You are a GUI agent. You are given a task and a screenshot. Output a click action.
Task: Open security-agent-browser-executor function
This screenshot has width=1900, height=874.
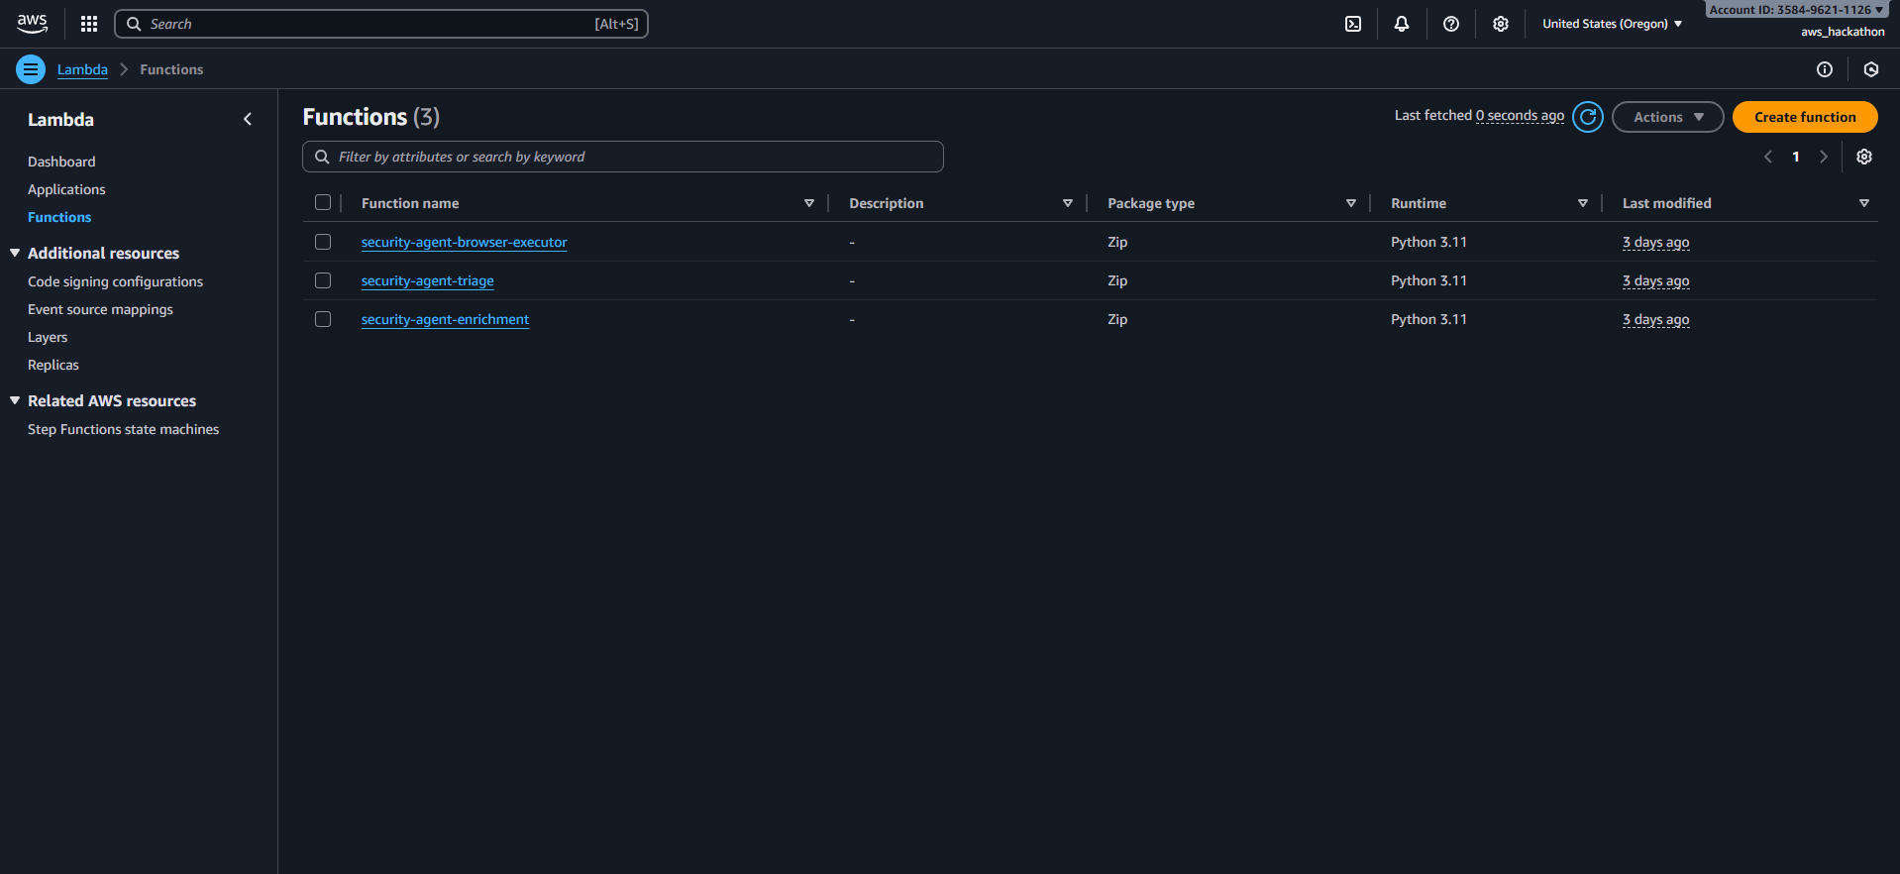(x=464, y=242)
